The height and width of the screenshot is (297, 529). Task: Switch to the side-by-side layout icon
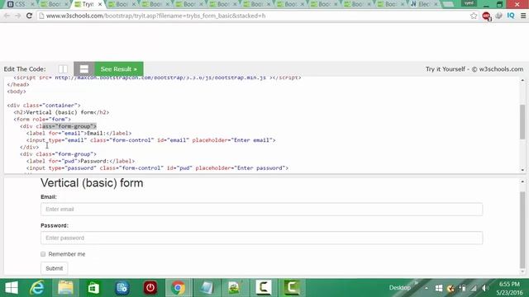tap(63, 69)
